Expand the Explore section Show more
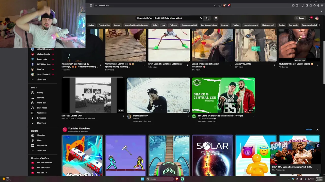325x182 pixels. [41, 150]
